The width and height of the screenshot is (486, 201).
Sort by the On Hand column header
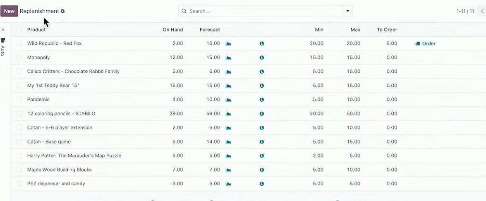[x=172, y=30]
